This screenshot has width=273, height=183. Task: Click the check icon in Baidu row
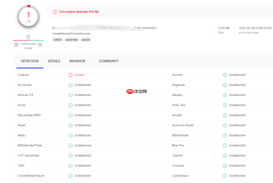tap(71, 135)
